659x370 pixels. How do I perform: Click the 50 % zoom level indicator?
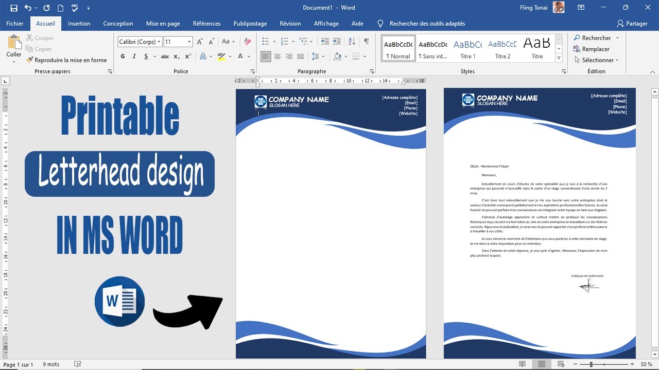click(x=646, y=364)
